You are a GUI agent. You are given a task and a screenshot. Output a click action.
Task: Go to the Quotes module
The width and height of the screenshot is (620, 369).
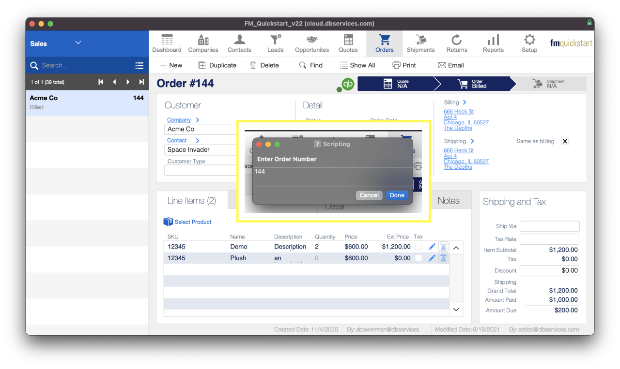(x=348, y=44)
